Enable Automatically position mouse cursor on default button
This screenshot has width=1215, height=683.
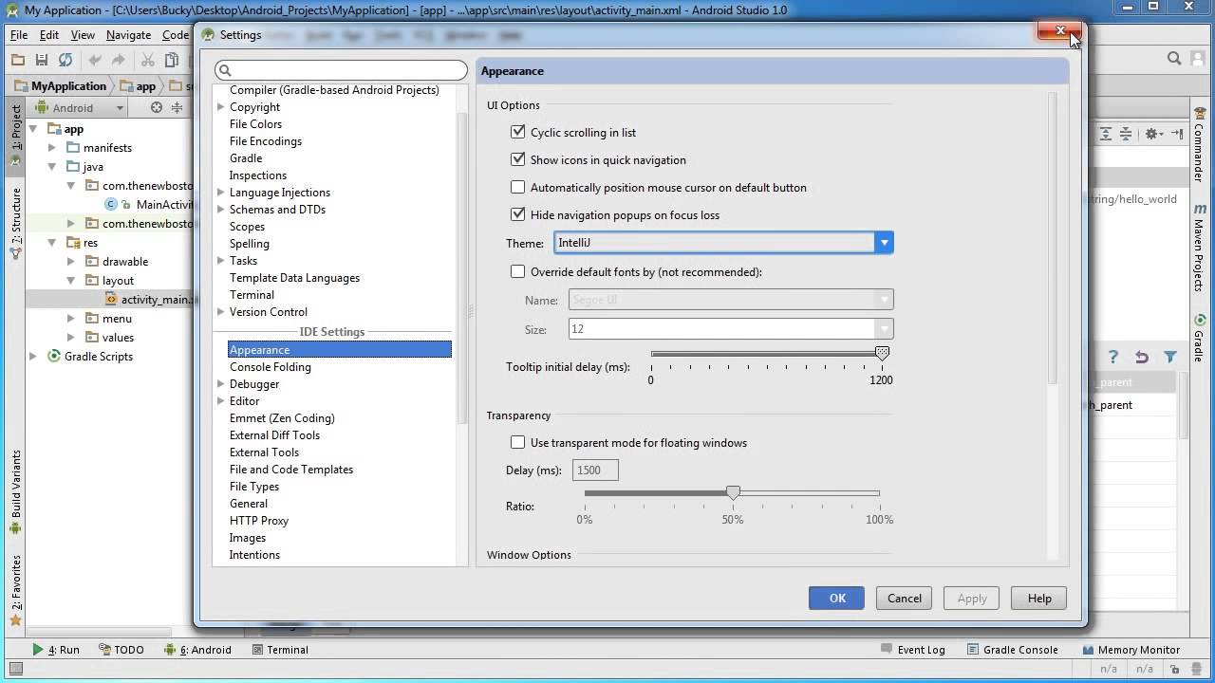pos(517,187)
